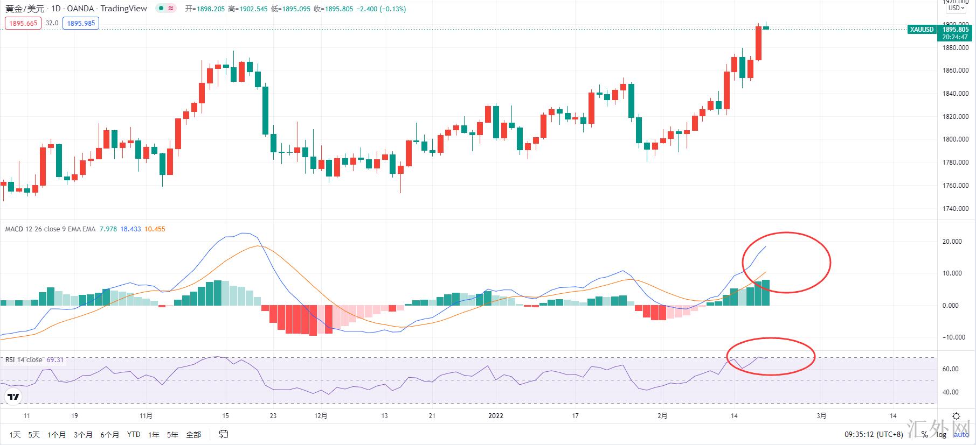Click the 60.00 RSI axis label
The height and width of the screenshot is (445, 976).
click(x=950, y=369)
